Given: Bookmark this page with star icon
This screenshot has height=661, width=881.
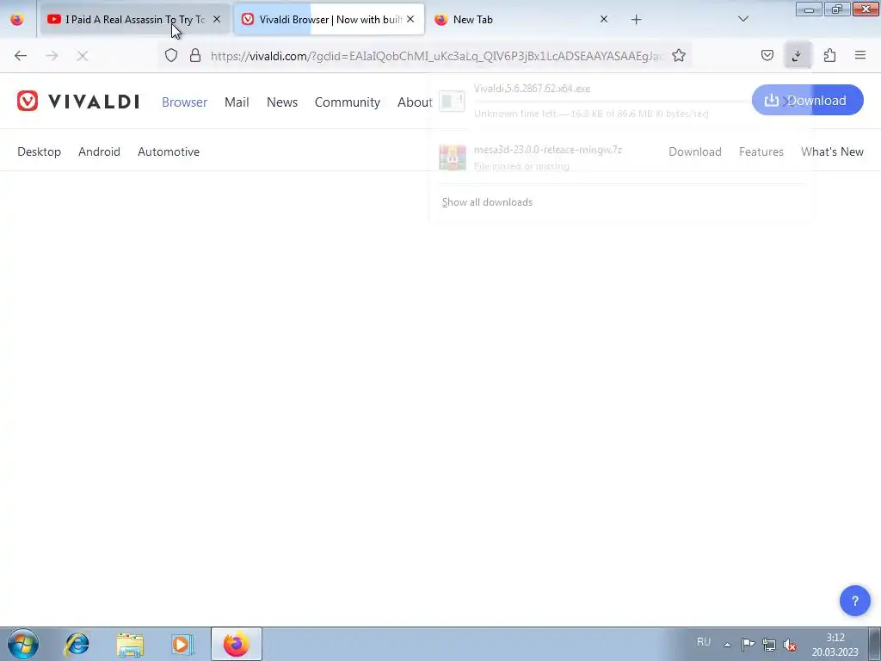Looking at the screenshot, I should coord(679,56).
